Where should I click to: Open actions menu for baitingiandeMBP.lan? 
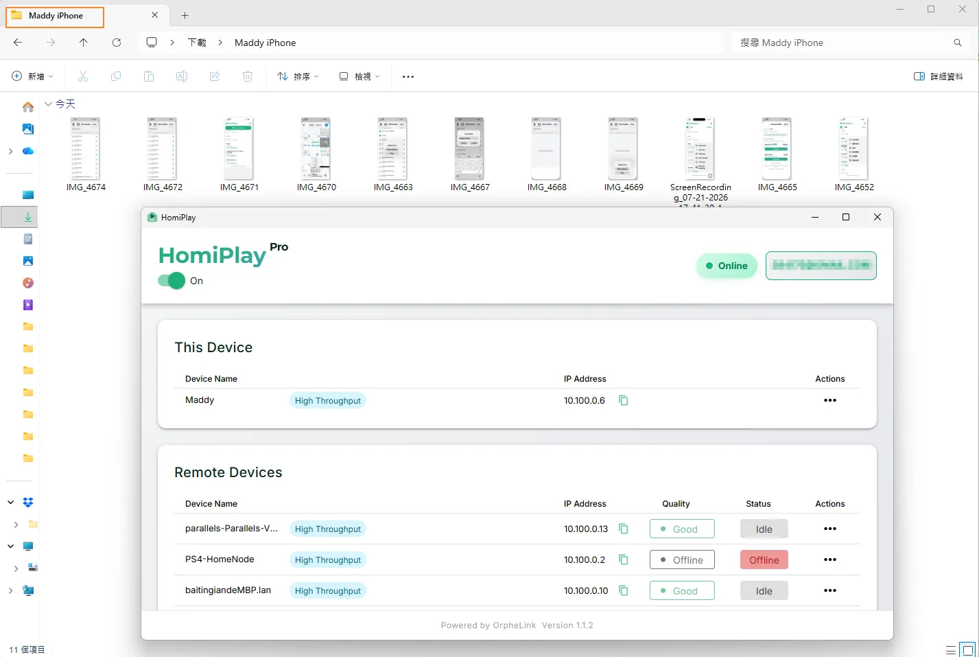point(830,590)
